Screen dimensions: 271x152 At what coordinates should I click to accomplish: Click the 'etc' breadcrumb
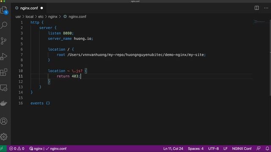41,17
